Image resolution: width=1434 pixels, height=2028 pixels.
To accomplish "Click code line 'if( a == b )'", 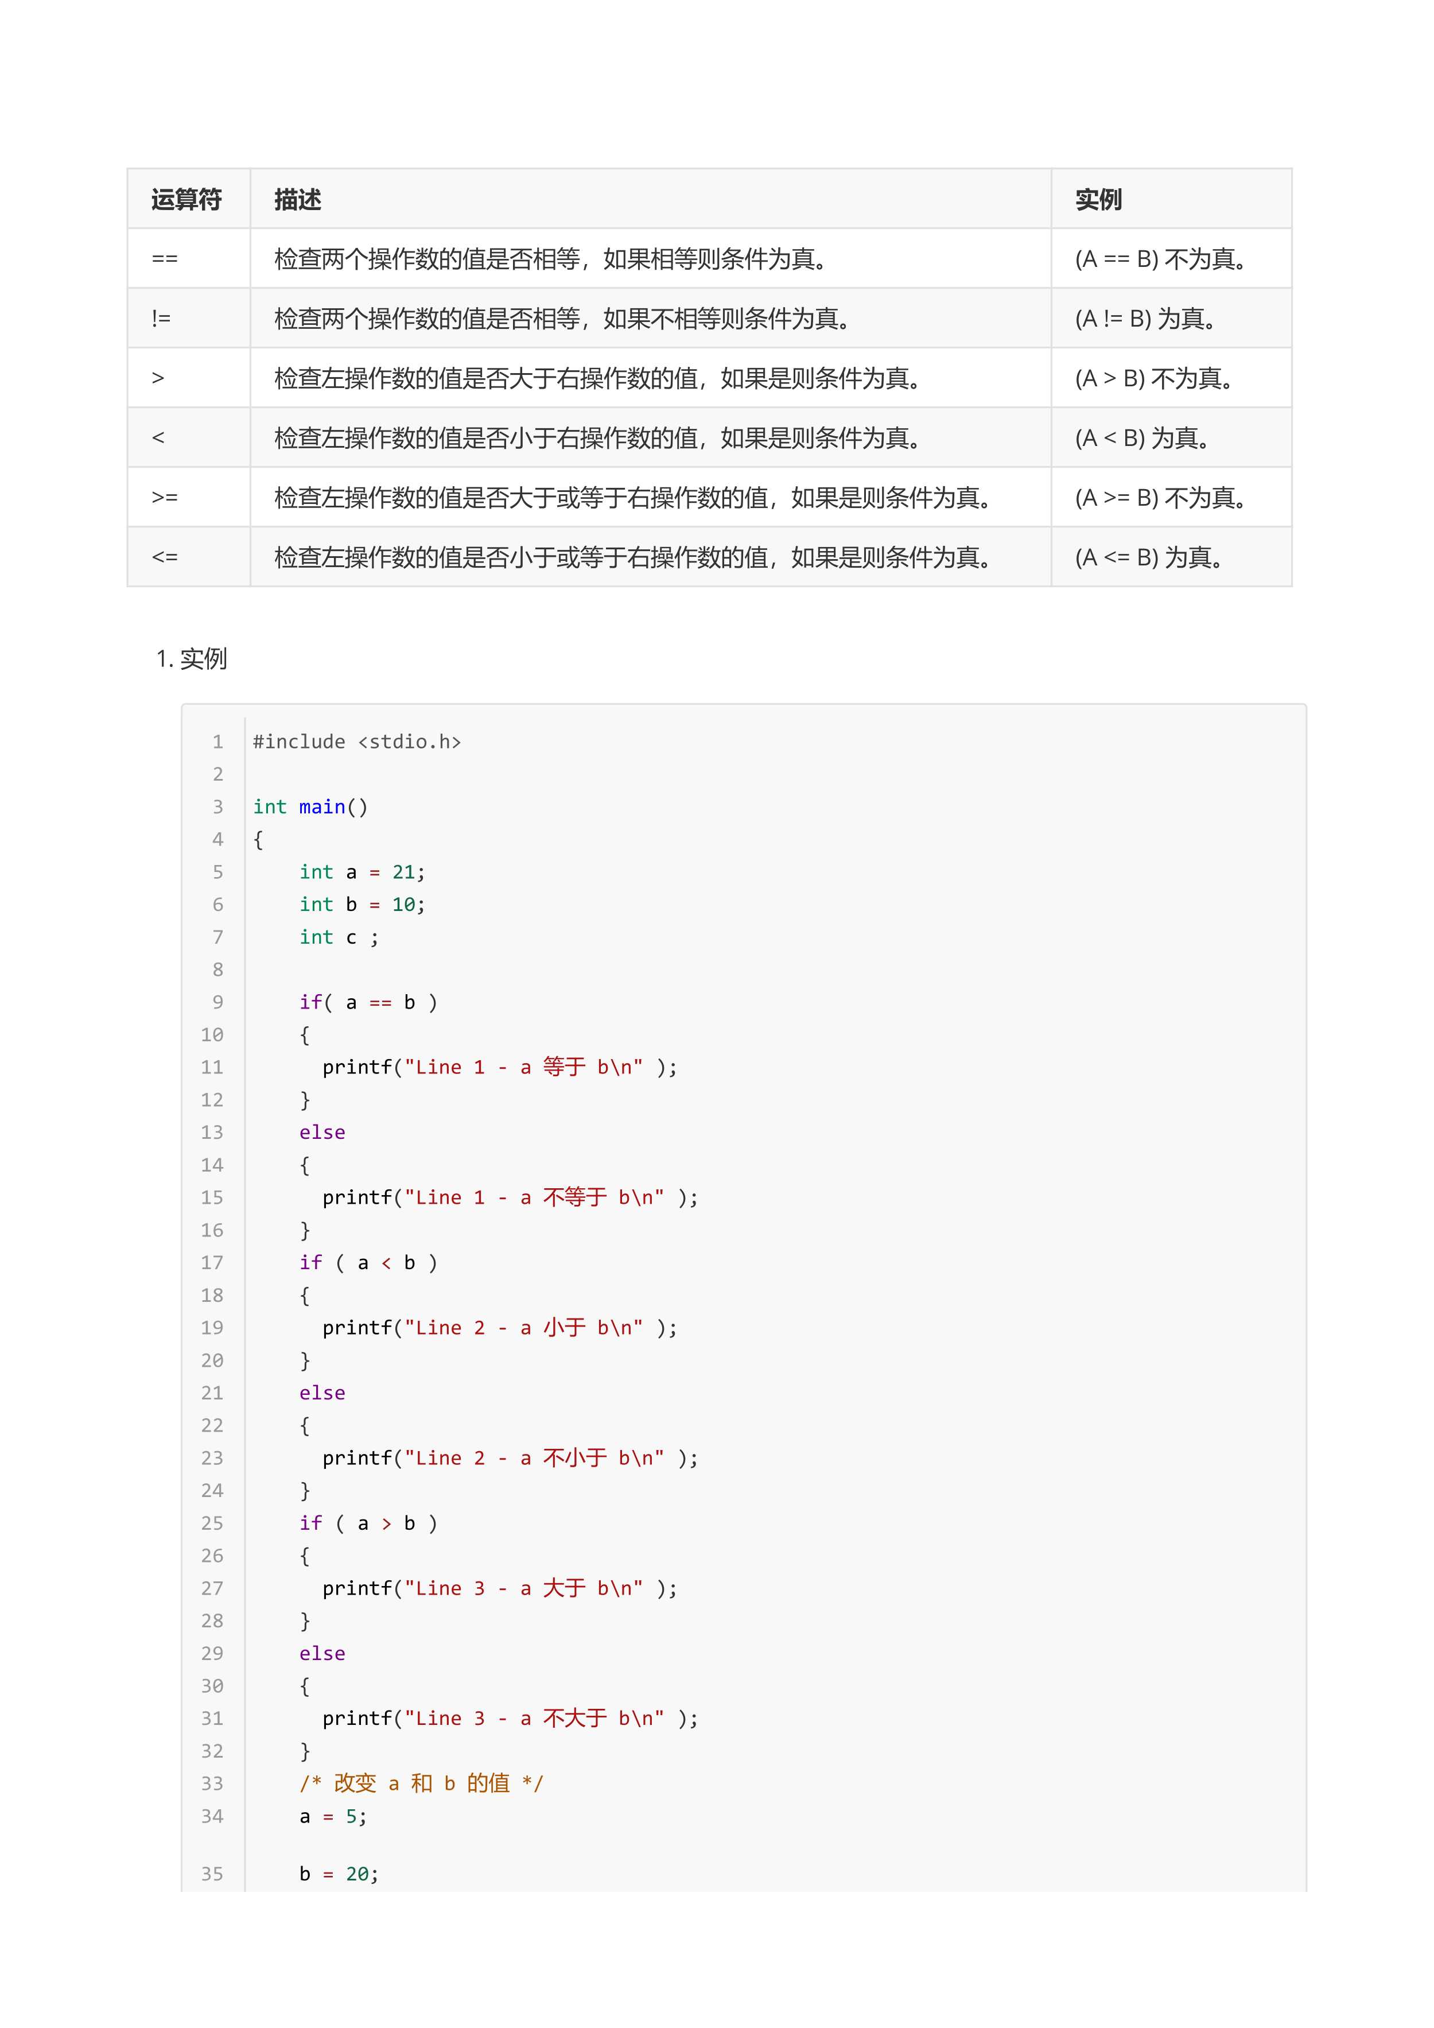I will pos(368,1002).
